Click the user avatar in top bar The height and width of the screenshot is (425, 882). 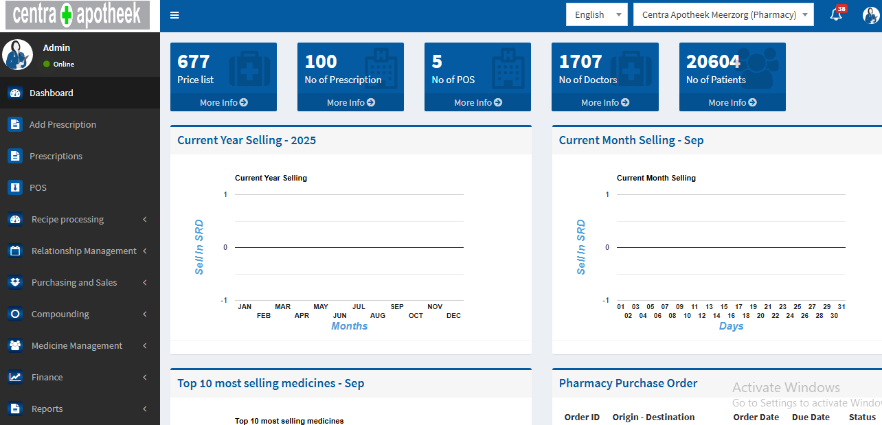click(870, 15)
